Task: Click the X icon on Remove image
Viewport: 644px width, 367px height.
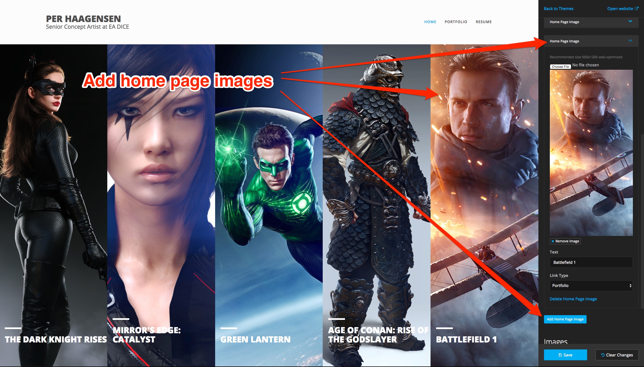Action: click(x=553, y=241)
